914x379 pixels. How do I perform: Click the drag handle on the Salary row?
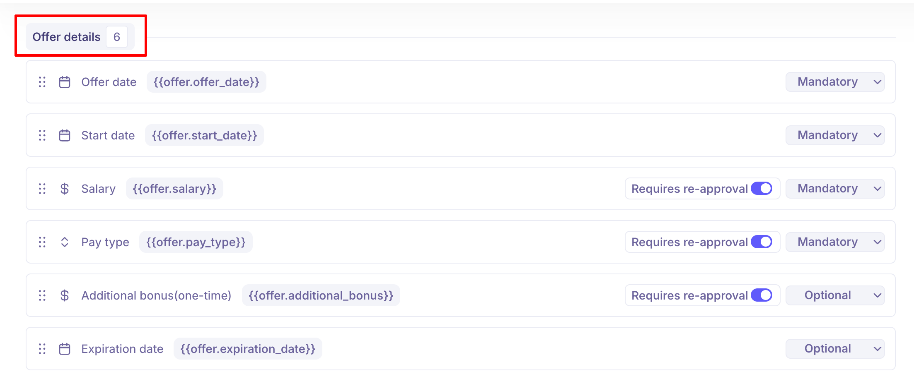42,189
